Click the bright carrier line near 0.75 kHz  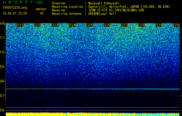[93, 89]
